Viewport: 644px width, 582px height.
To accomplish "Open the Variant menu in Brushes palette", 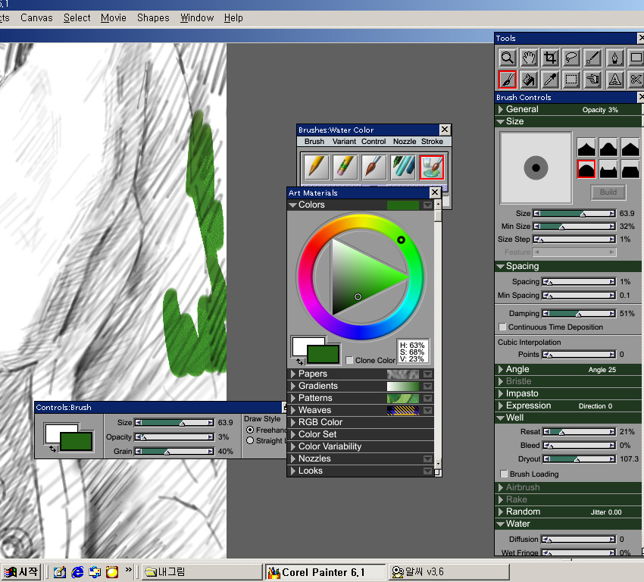I will [344, 142].
